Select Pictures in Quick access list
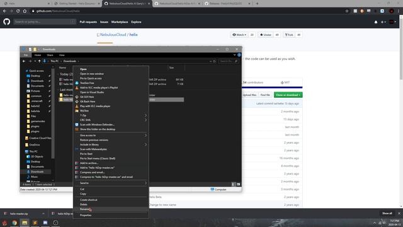403x227 pixels. (35, 91)
